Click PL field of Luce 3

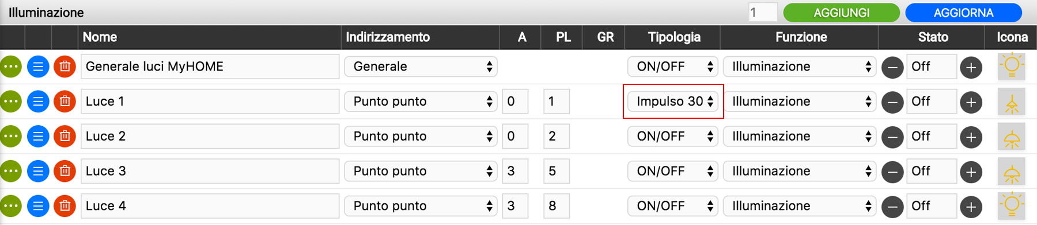(x=556, y=172)
